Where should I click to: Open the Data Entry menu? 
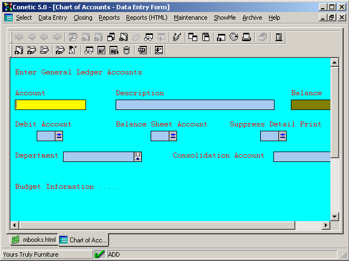coord(53,18)
